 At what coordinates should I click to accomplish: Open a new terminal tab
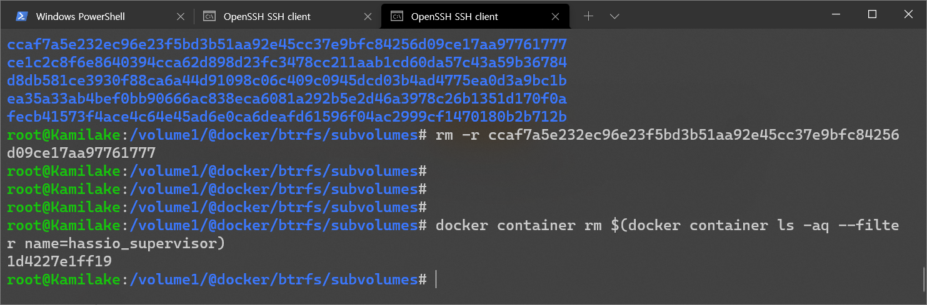point(588,16)
